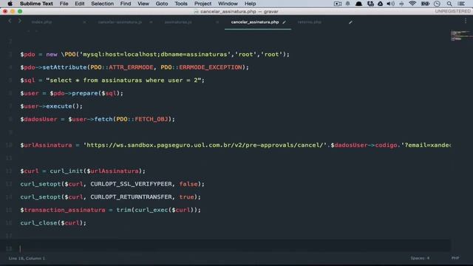Place cursor on the '$pdo = new \PDO' line
The image size is (473, 266).
154,54
